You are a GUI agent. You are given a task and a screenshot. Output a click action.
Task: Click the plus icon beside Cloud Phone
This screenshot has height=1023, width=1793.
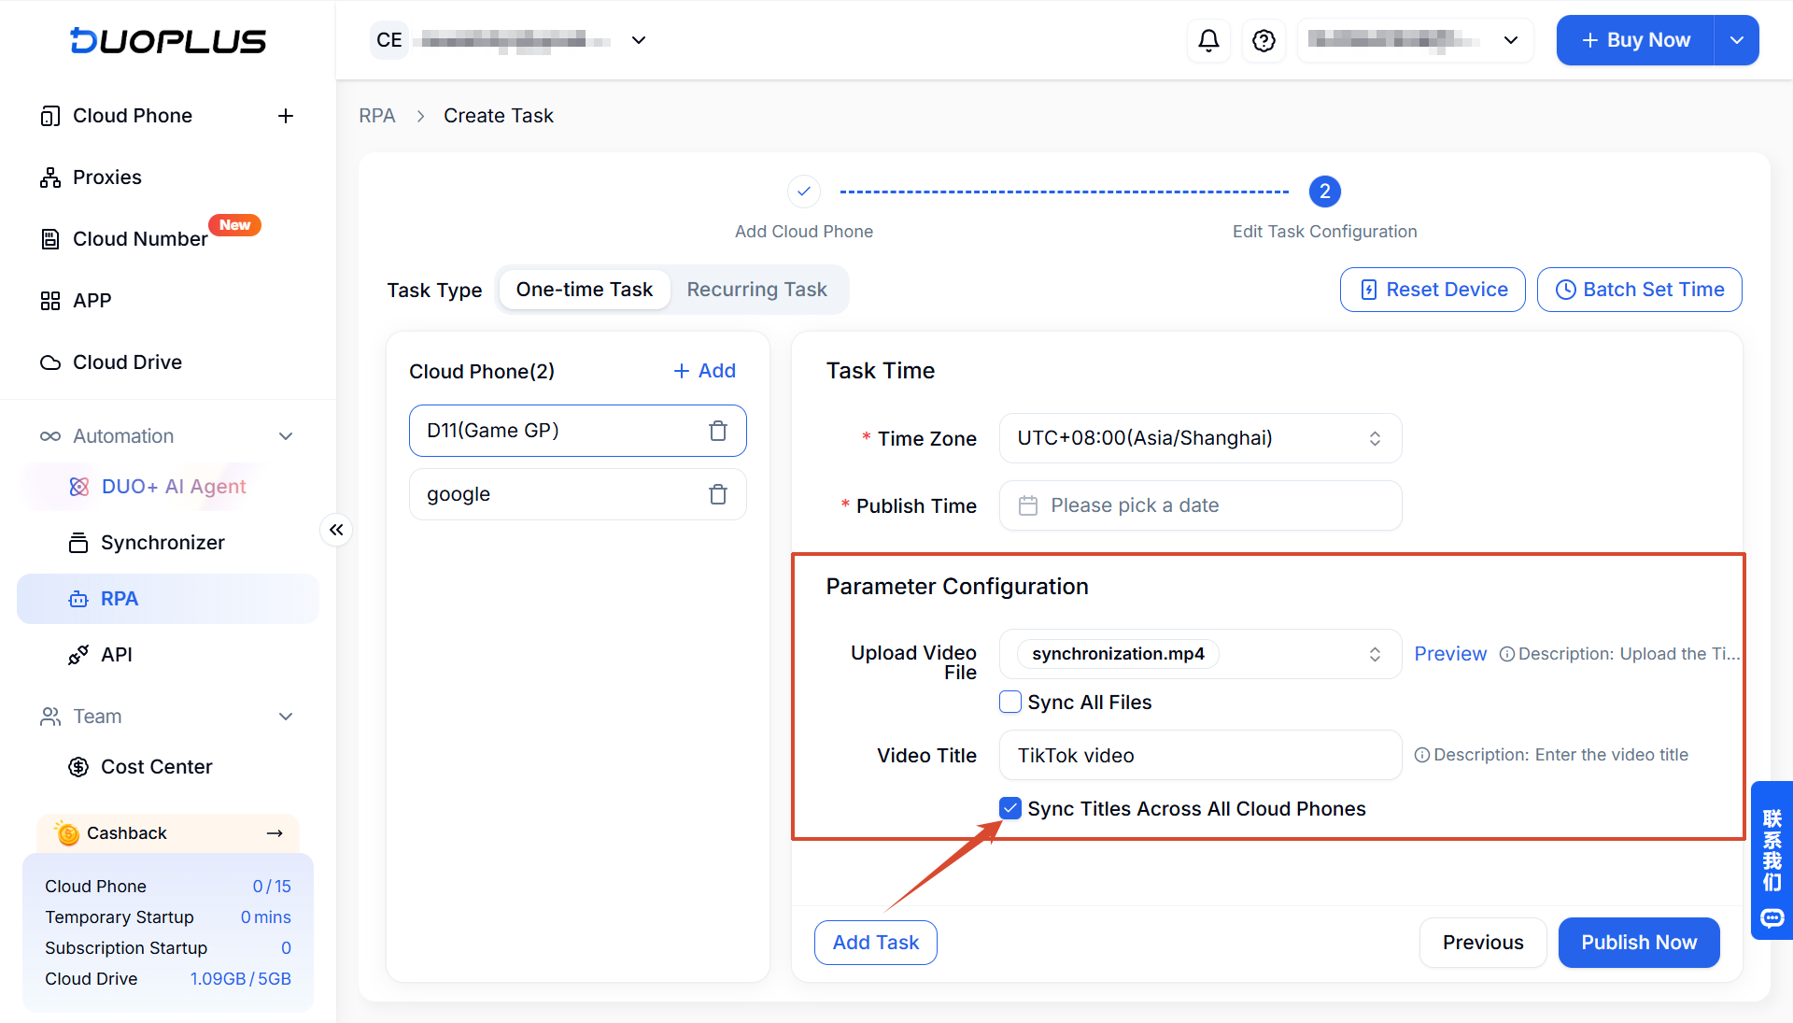(286, 116)
